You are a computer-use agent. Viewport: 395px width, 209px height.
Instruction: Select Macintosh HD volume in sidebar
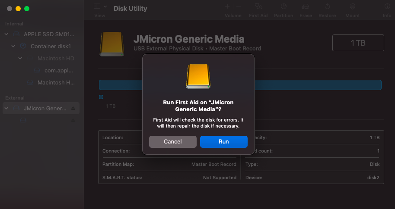click(x=56, y=58)
